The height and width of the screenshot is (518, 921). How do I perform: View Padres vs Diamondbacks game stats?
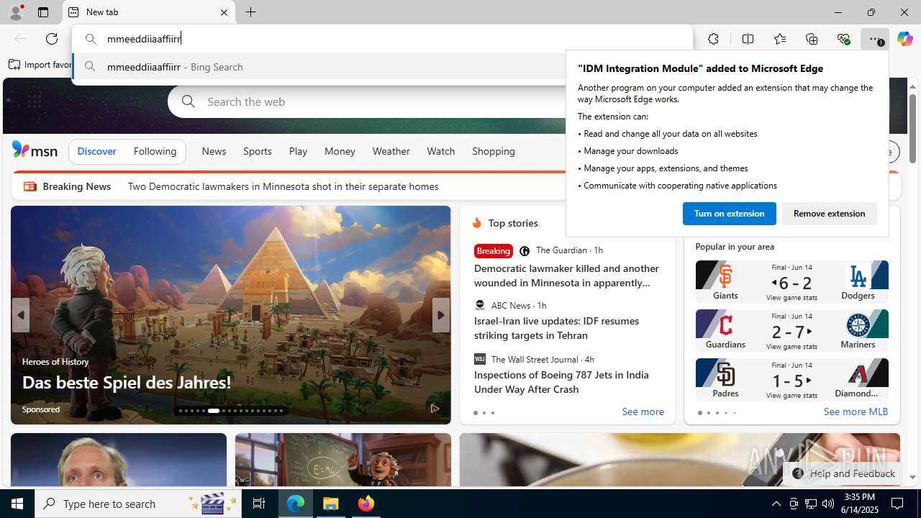(x=791, y=395)
